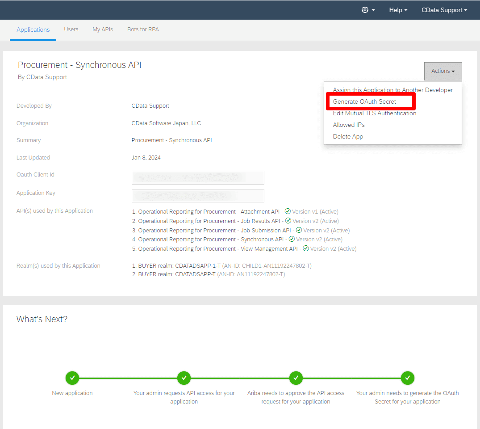Image resolution: width=480 pixels, height=429 pixels.
Task: Click the New application step checkmark
Action: 72,378
